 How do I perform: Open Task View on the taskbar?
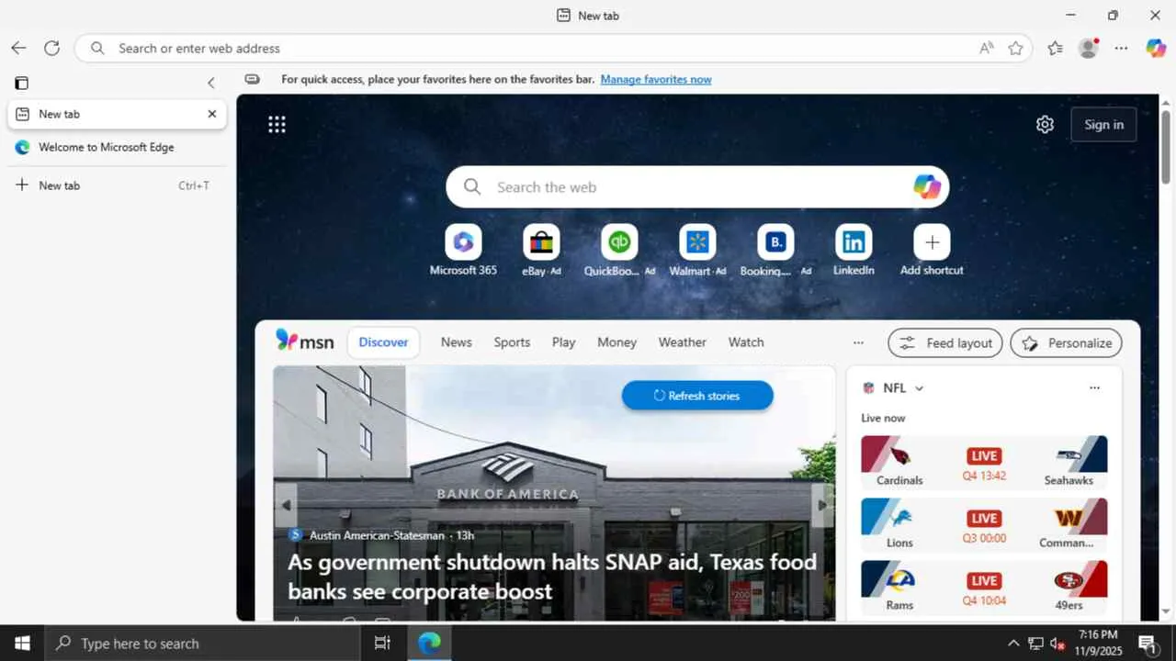point(383,644)
